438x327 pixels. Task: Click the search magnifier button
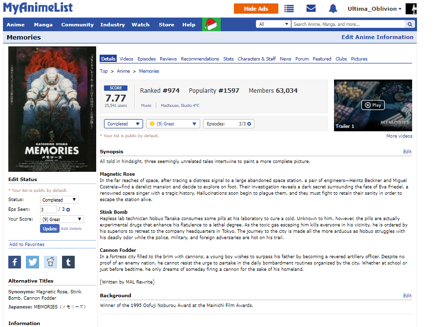[410, 24]
